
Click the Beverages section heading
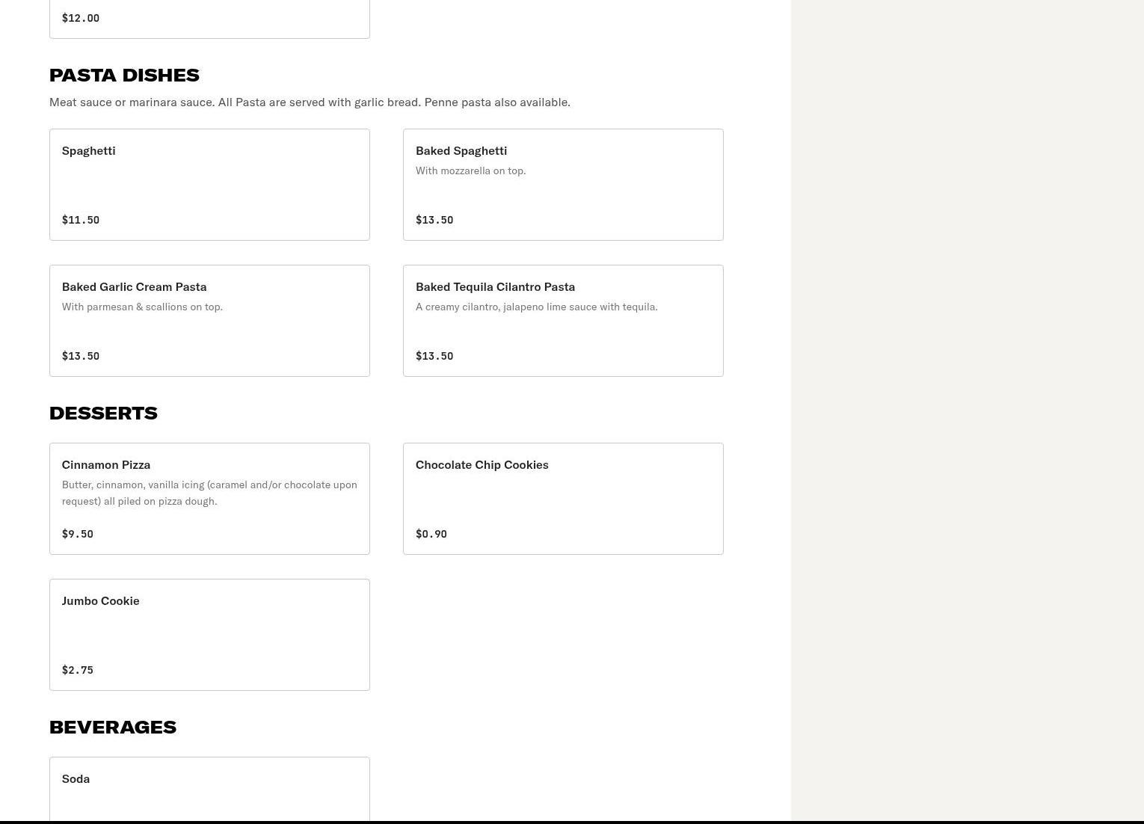[113, 727]
